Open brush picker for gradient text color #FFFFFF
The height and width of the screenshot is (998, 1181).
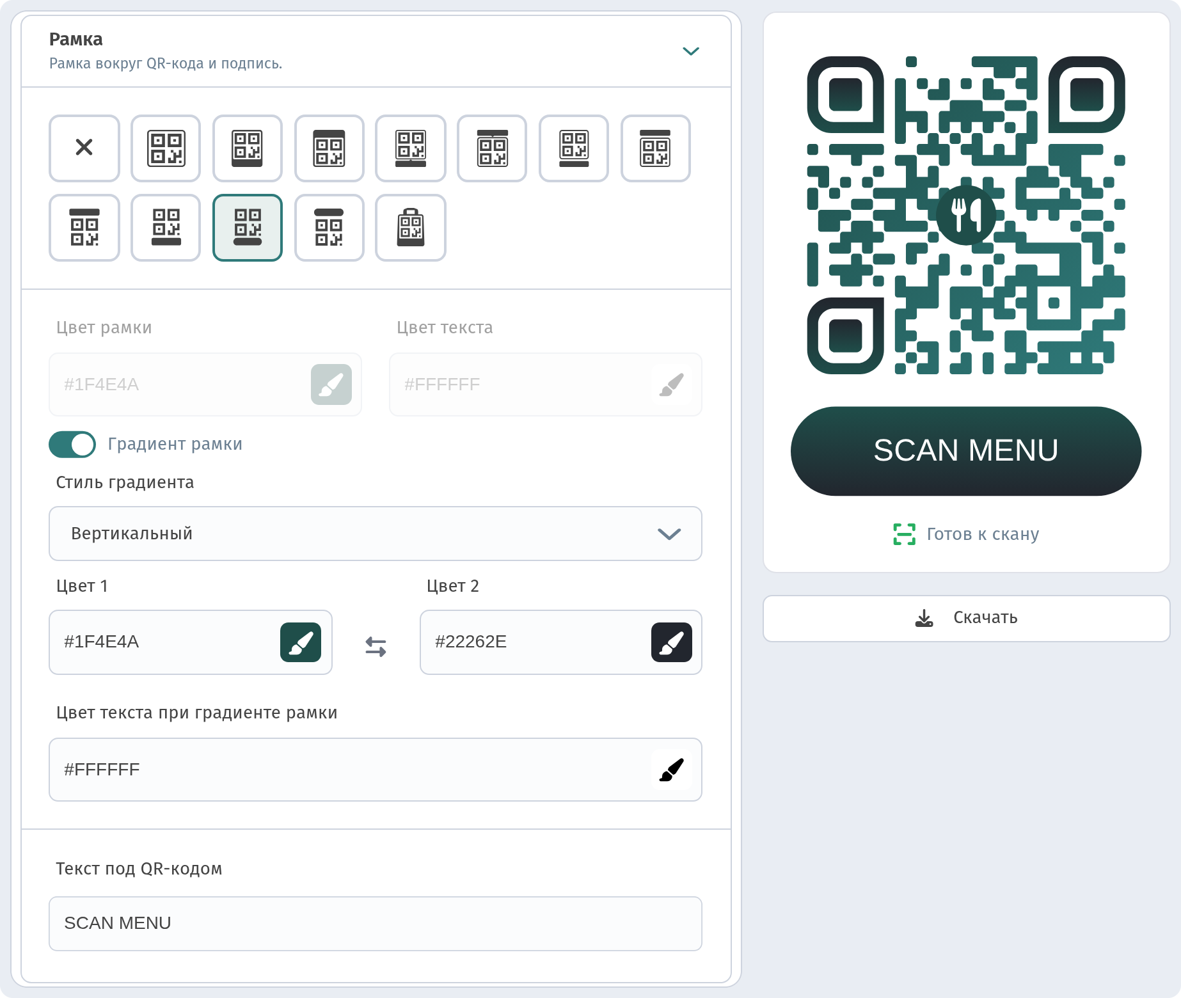672,770
